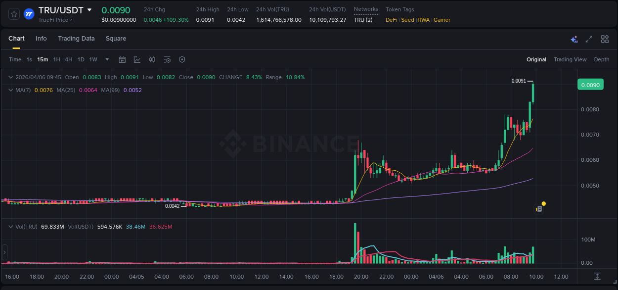Select the Depth chart option
Screen dimensions: 618x290
click(602, 59)
